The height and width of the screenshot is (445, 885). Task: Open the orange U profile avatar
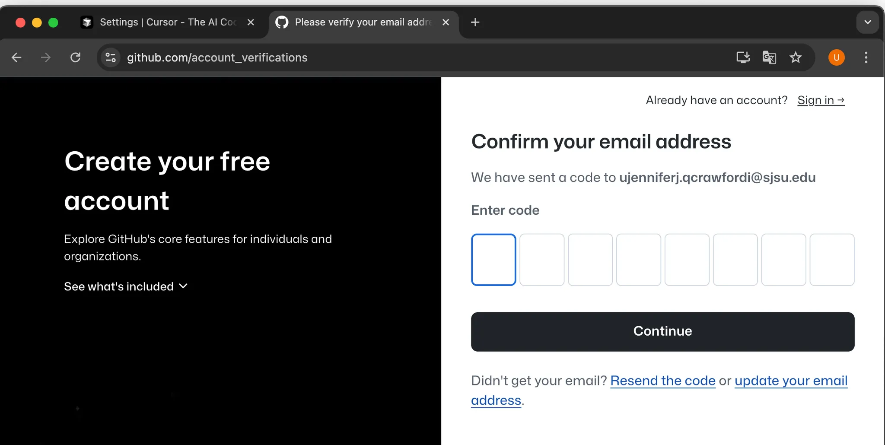837,57
